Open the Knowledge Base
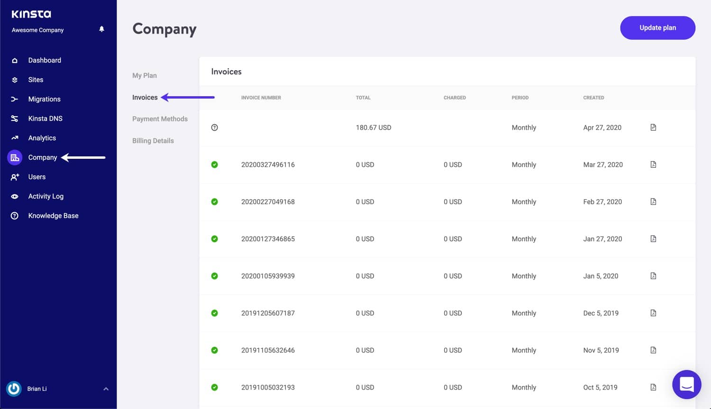 [x=53, y=216]
